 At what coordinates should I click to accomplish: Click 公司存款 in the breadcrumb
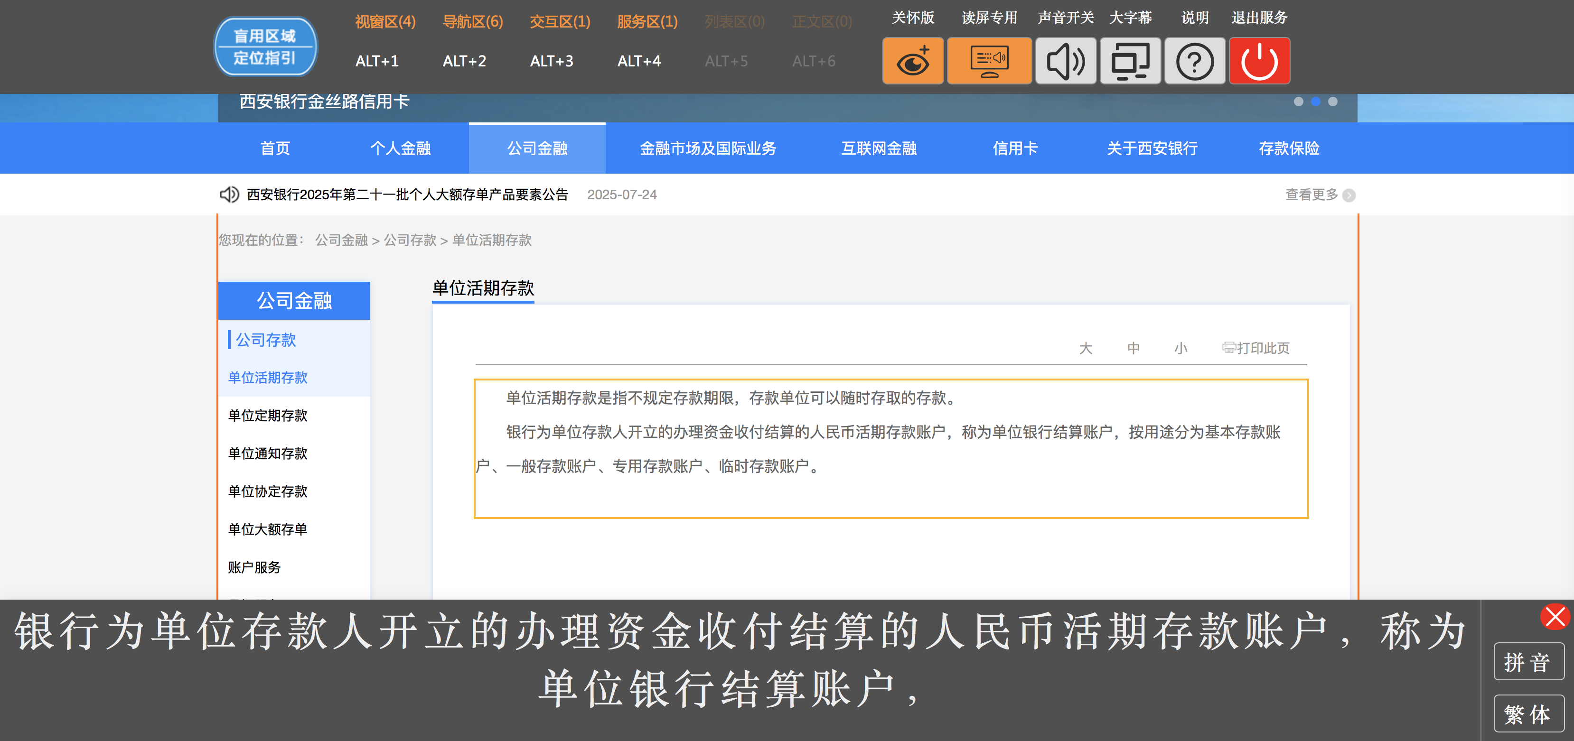coord(410,240)
